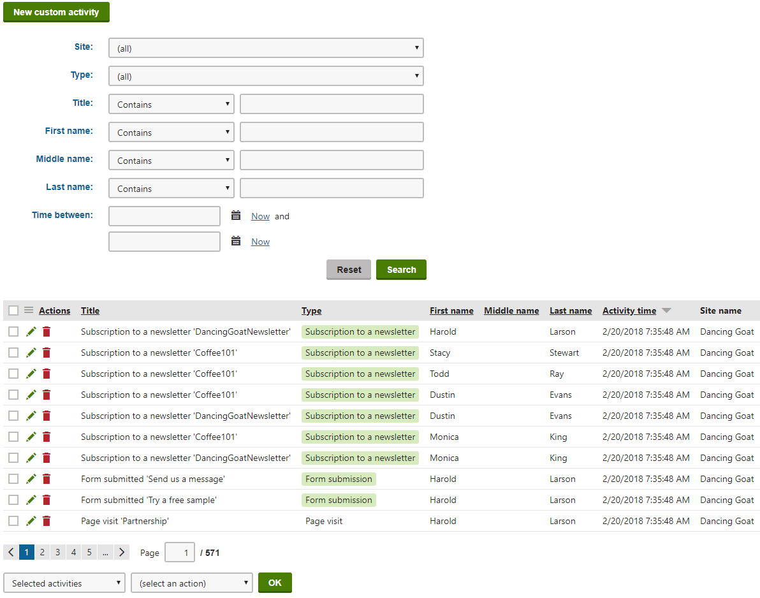Open the grid actions menu icon in header
This screenshot has width=760, height=598.
29,310
